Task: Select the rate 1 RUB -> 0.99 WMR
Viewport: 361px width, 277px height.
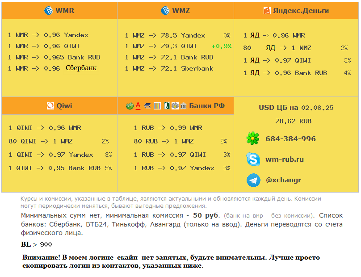Action: click(x=168, y=128)
